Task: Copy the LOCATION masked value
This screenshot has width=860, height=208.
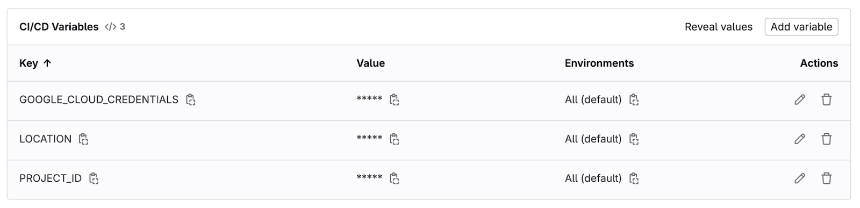Action: [394, 139]
